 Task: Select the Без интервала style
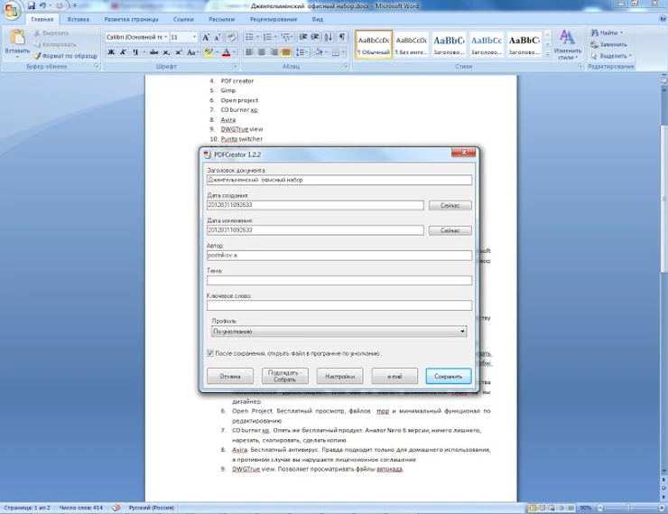411,45
